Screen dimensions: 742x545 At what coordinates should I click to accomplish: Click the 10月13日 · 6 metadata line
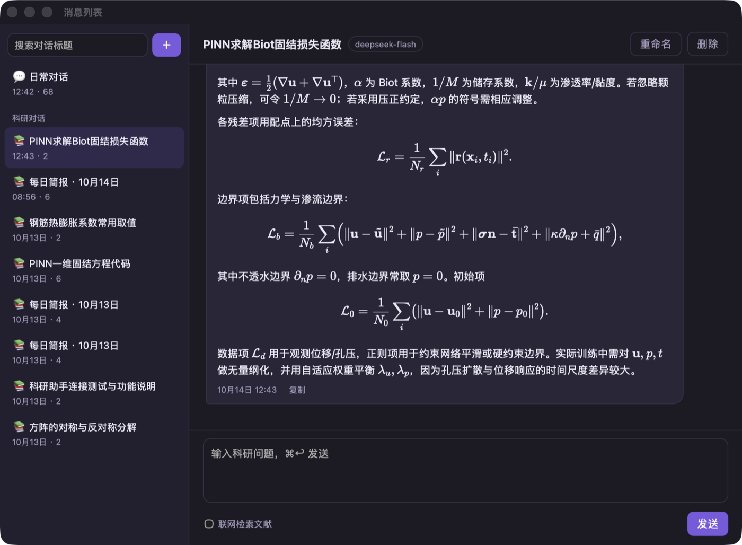coord(37,278)
